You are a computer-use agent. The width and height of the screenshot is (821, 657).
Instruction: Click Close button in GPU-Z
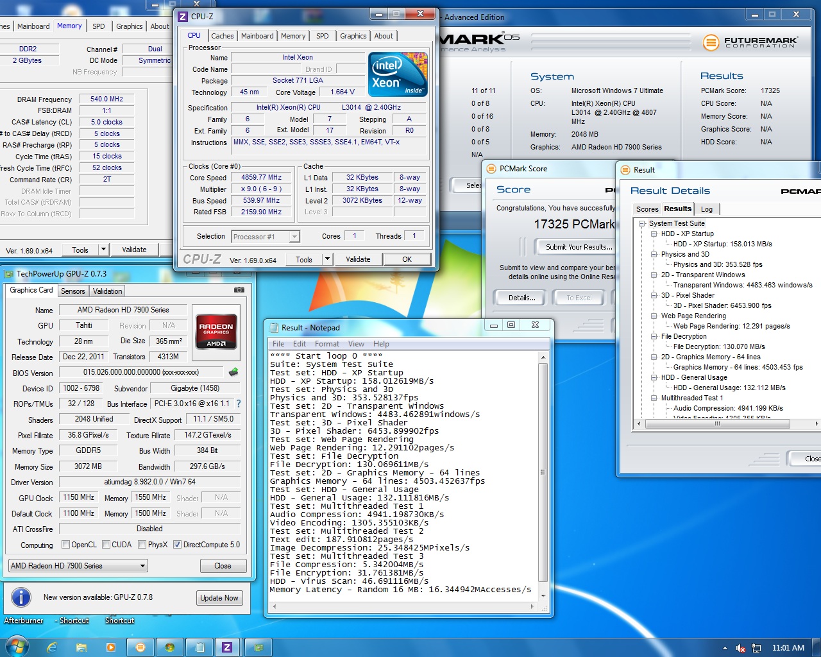coord(223,566)
